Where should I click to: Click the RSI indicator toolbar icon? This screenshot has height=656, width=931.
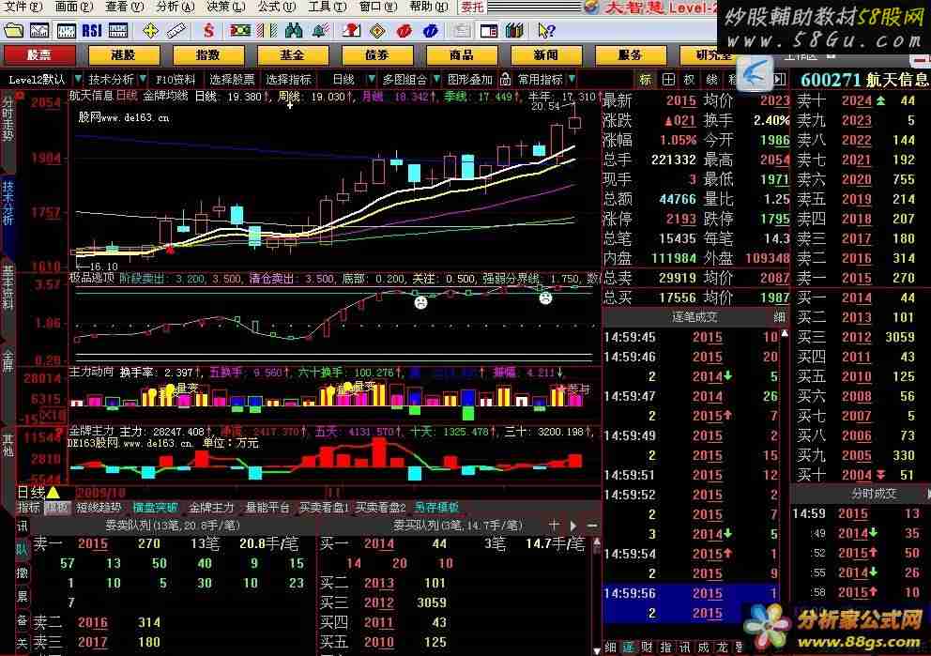[x=92, y=30]
